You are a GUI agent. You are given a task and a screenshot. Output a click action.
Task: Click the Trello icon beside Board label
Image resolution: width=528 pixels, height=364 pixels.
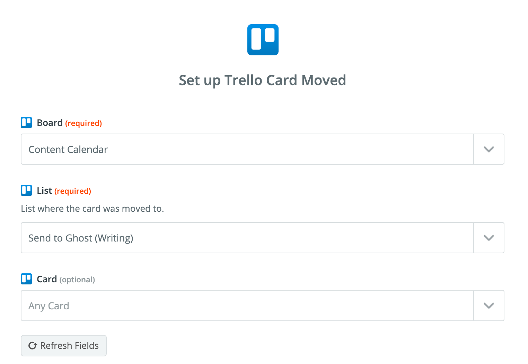(26, 122)
